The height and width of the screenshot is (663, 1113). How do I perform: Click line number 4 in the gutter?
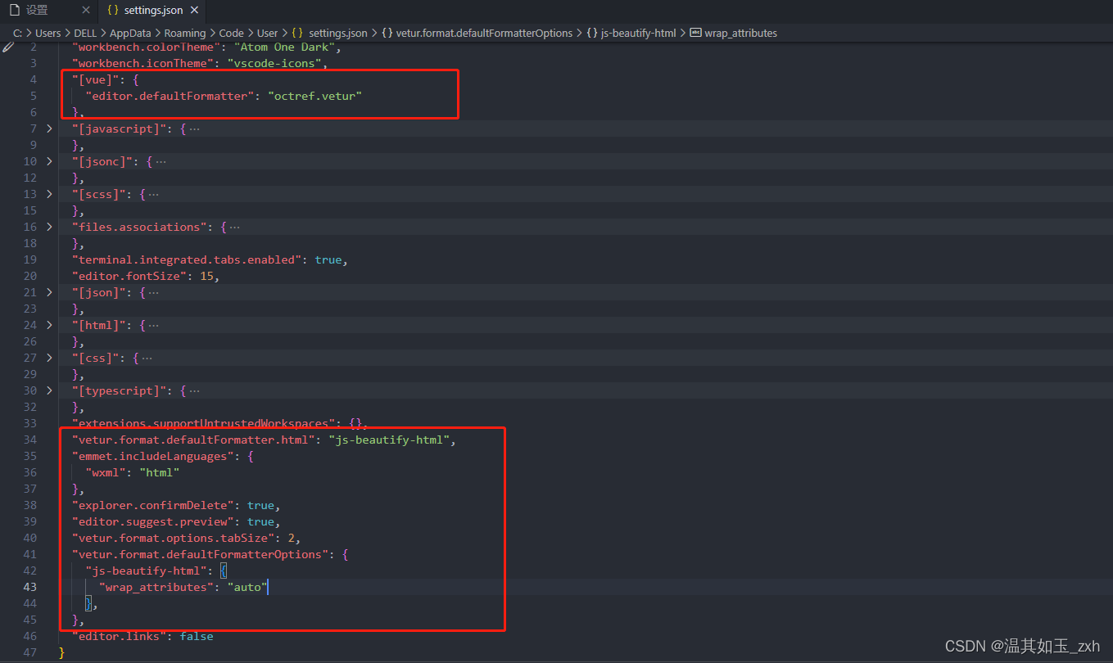click(33, 79)
